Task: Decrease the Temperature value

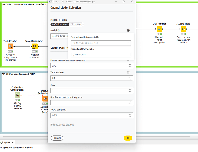Action: 130,79
